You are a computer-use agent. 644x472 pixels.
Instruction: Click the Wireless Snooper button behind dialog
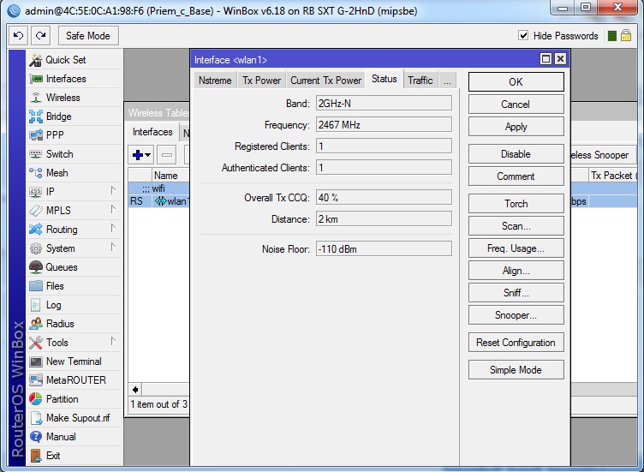pos(603,155)
